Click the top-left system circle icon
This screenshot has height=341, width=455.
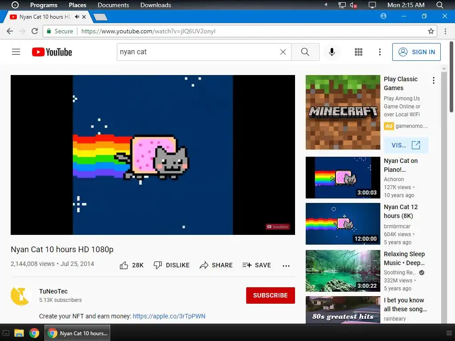(15, 5)
